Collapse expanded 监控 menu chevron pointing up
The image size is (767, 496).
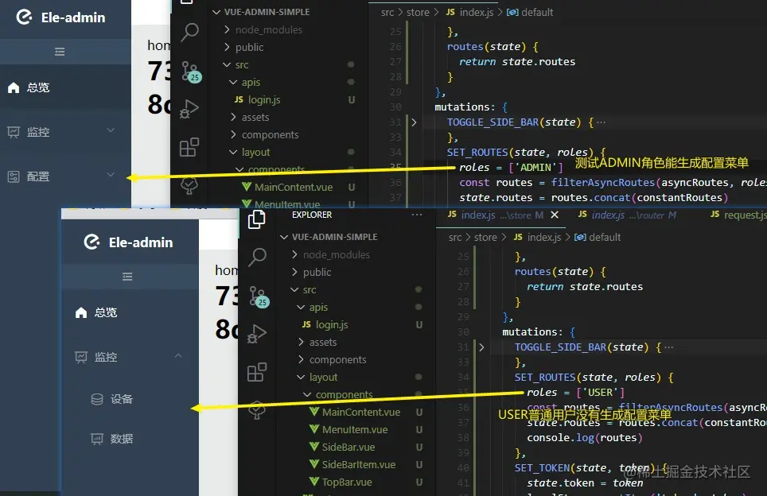pos(178,356)
